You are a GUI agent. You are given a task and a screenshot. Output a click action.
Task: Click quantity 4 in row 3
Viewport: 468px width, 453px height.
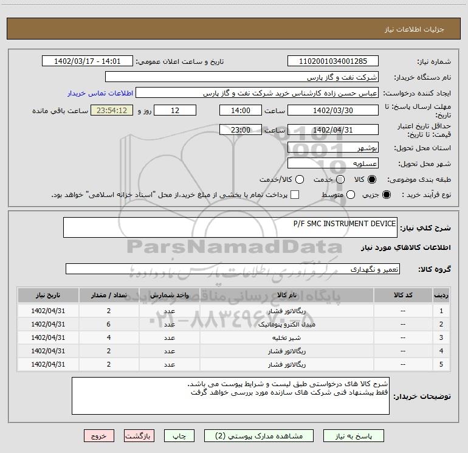click(109, 337)
